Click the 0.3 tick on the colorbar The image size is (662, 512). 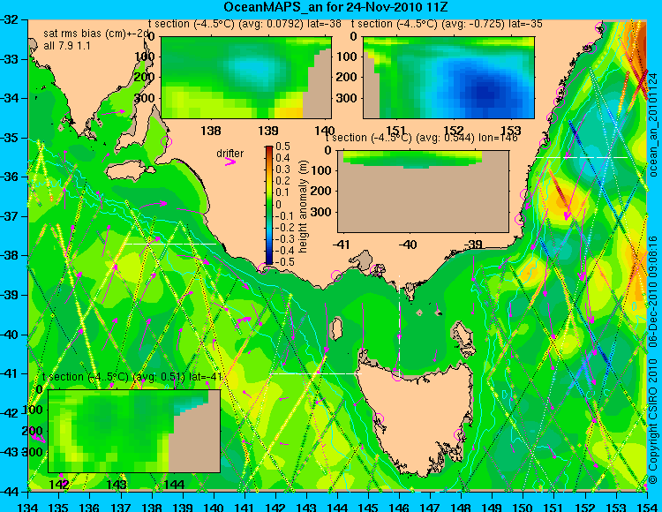click(x=282, y=169)
